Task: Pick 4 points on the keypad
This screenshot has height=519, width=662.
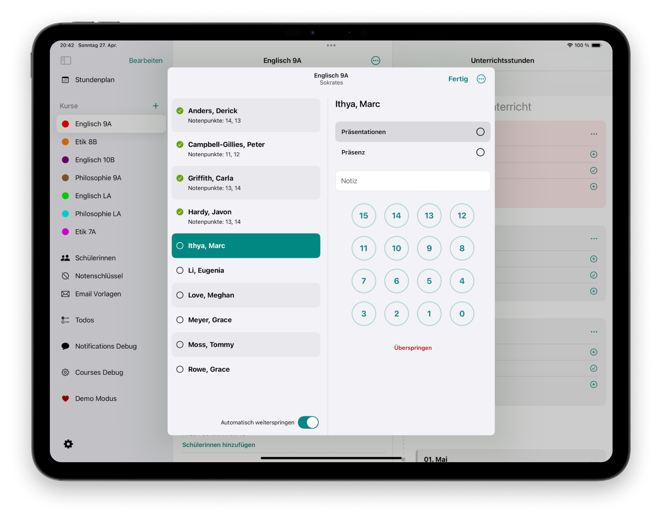Action: [x=462, y=281]
